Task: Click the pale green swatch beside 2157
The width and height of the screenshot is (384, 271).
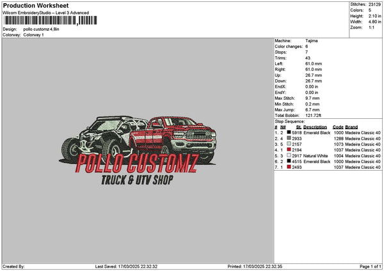Action: pyautogui.click(x=289, y=144)
